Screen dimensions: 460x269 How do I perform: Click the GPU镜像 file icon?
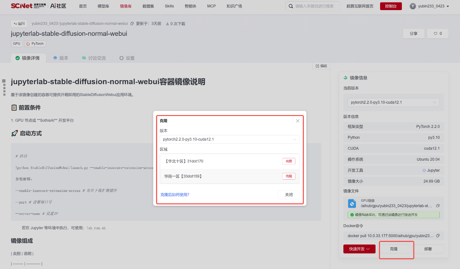[352, 204]
